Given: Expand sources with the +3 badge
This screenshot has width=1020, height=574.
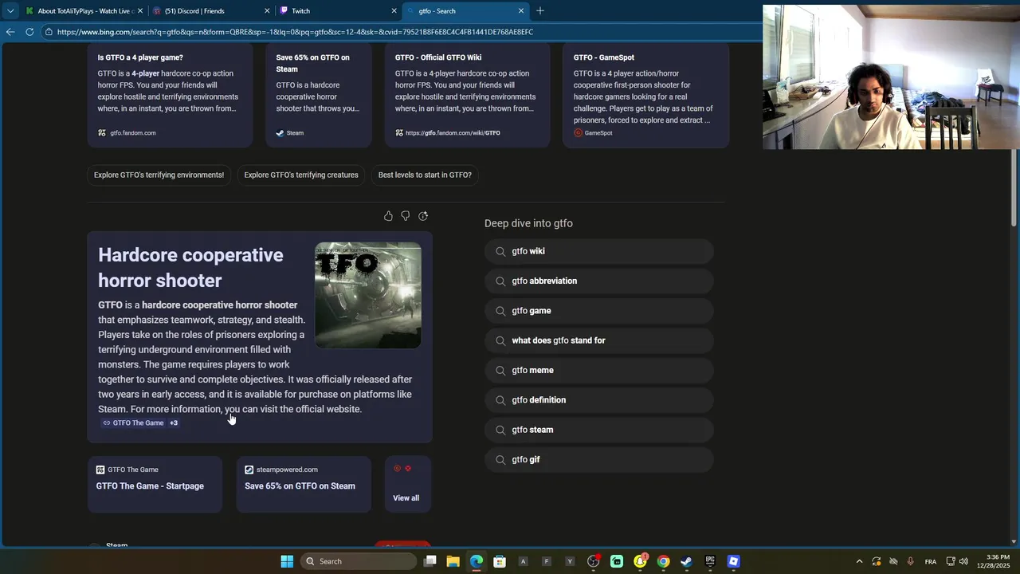Looking at the screenshot, I should [174, 423].
